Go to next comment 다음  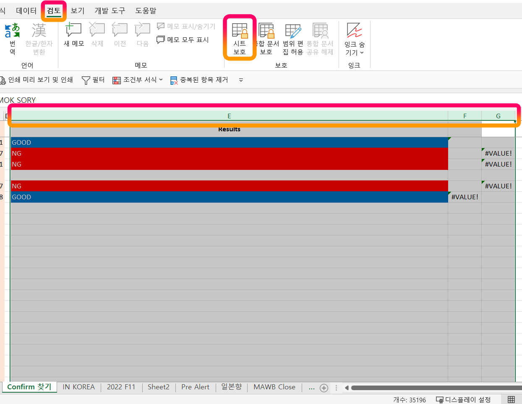coord(142,35)
